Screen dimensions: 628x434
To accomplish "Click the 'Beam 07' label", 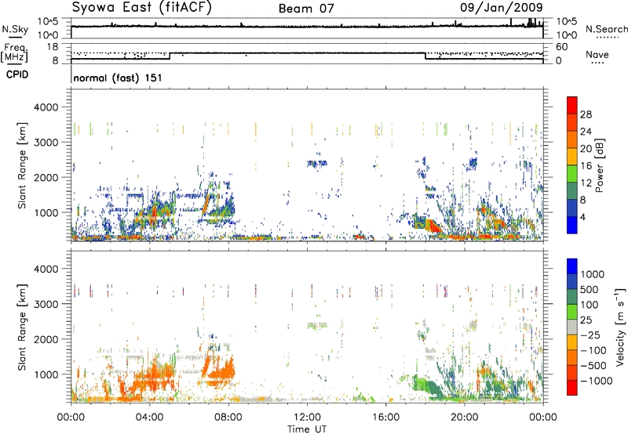I will [x=306, y=9].
